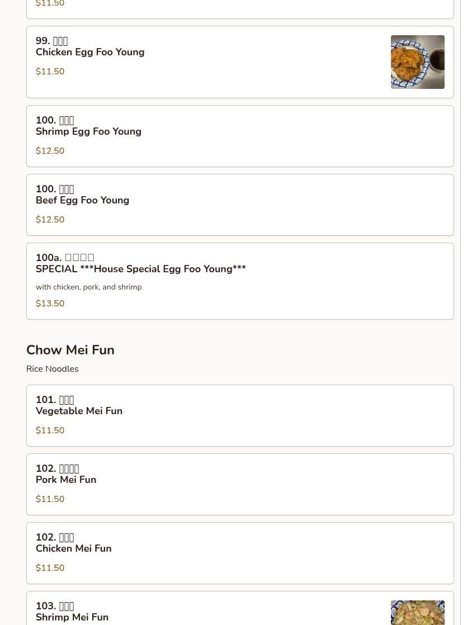Screen dimensions: 472x625
Task: Click the $13.50 House Special price
Action: (x=50, y=304)
